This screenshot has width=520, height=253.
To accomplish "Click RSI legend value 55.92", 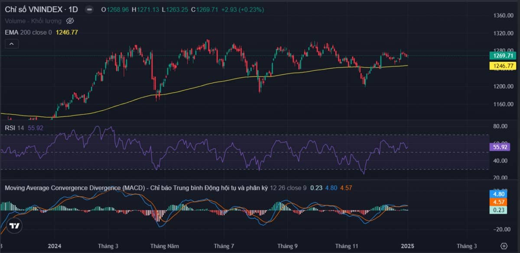I will coord(35,128).
